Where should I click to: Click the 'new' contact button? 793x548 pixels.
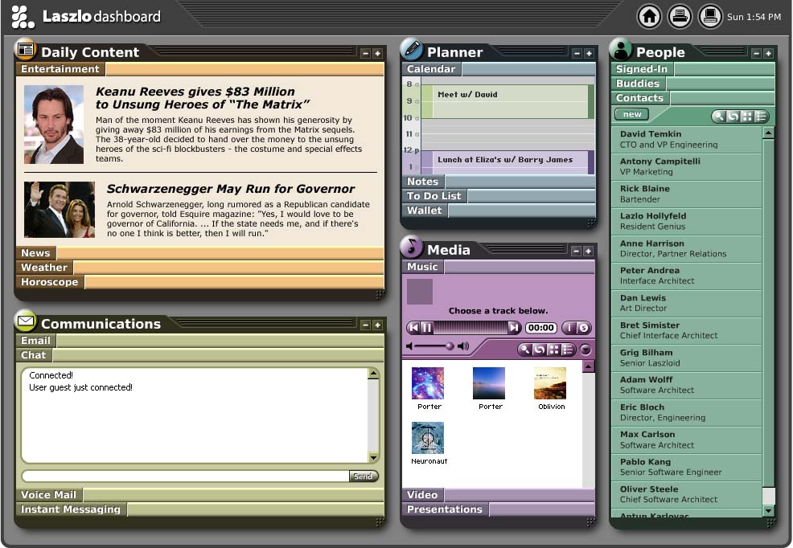pos(631,115)
